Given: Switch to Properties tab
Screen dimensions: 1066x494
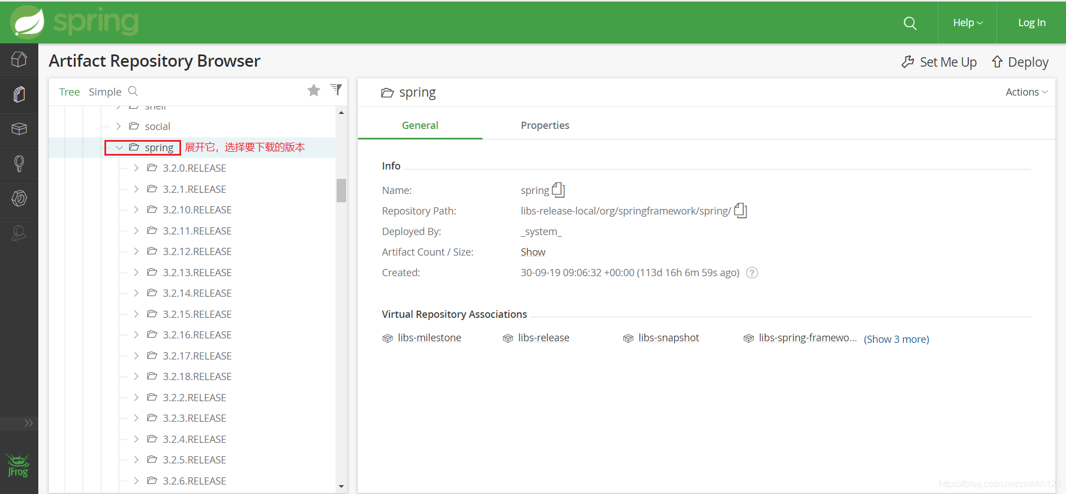Looking at the screenshot, I should tap(545, 125).
